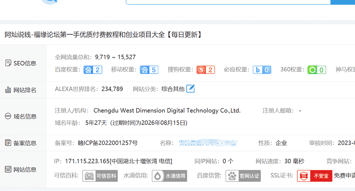Click IP address 171.115.223.165
This screenshot has width=355, height=191.
(87, 161)
